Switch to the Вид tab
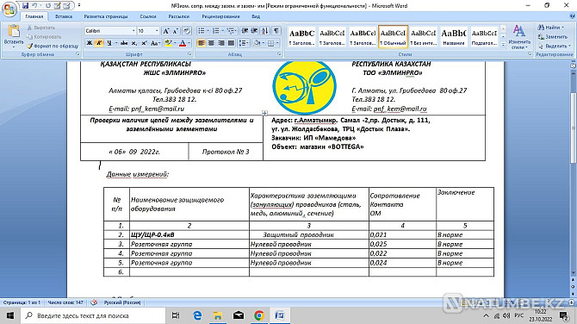 [256, 16]
